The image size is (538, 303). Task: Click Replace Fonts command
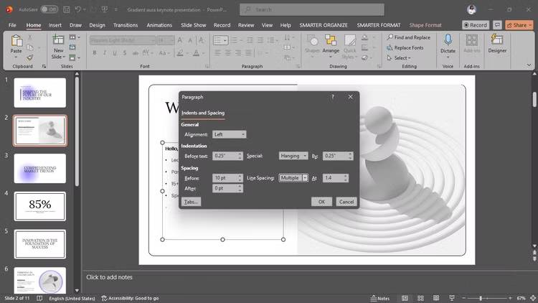(x=405, y=47)
